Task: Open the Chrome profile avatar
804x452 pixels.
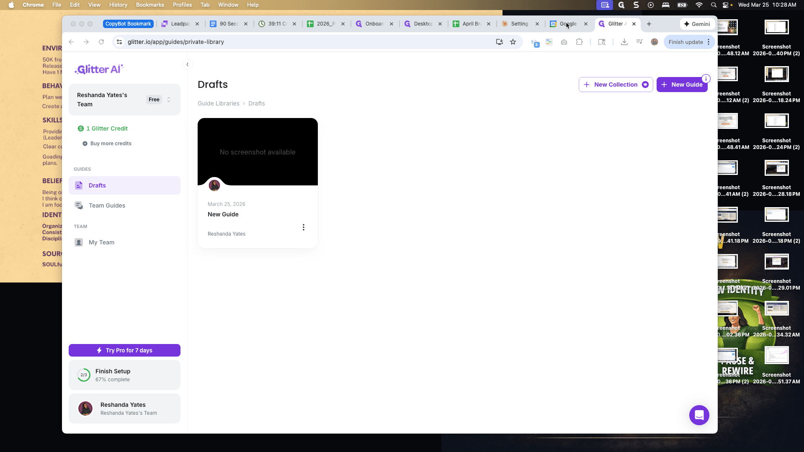Action: tap(655, 42)
